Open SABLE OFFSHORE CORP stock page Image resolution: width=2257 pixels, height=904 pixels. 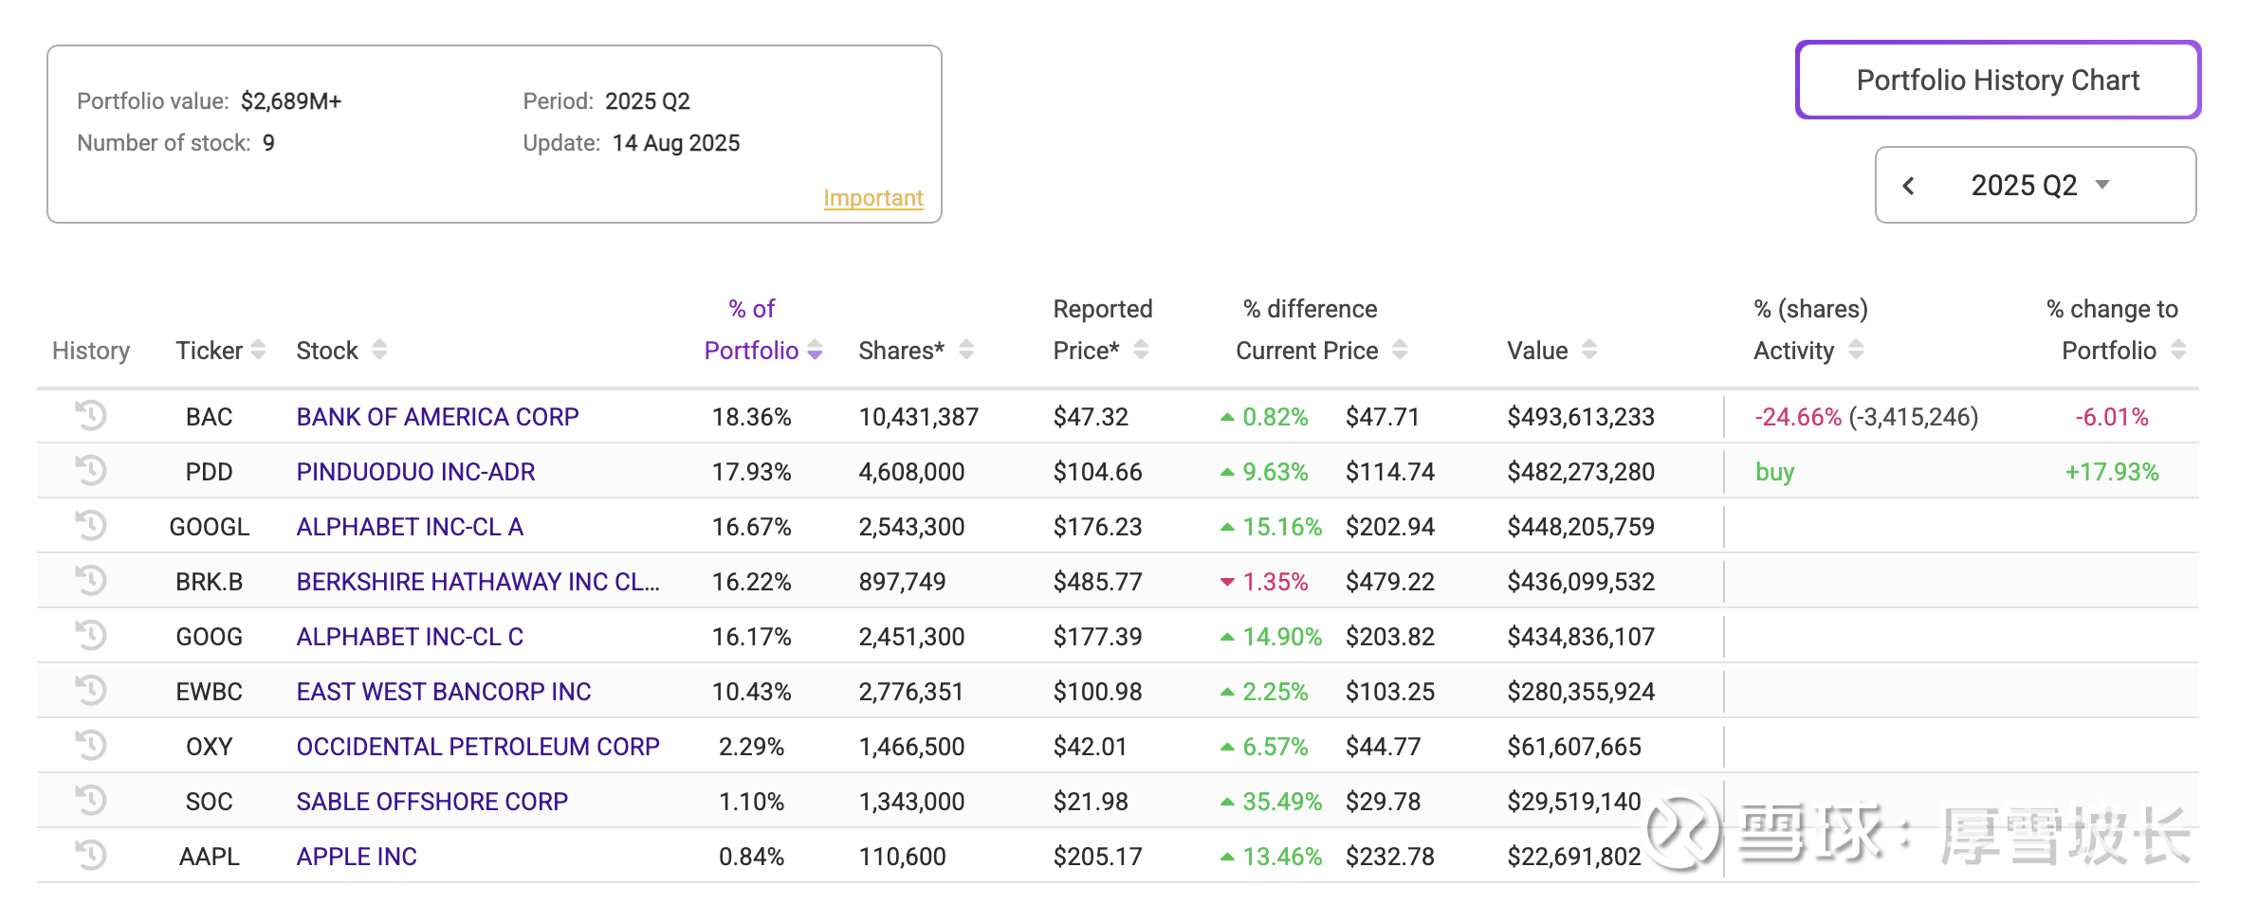(432, 802)
